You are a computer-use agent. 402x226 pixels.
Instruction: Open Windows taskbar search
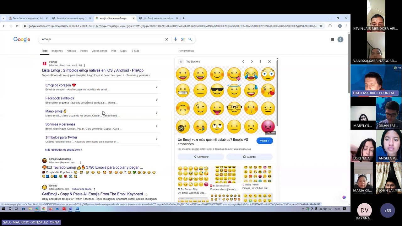coord(10,209)
